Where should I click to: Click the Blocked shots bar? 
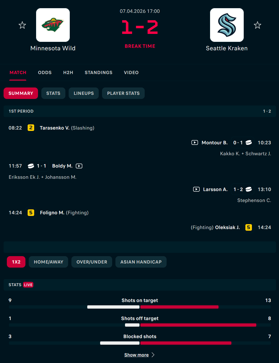(x=140, y=343)
